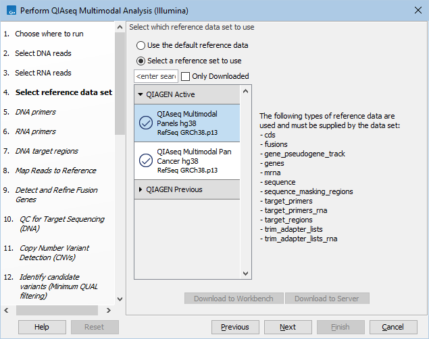Click the reference set search field

[156, 76]
